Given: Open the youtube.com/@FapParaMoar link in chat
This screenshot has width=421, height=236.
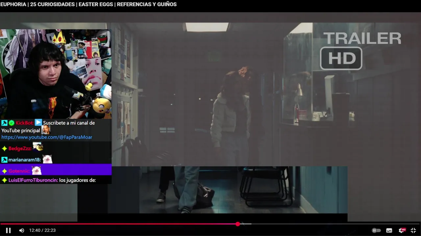Looking at the screenshot, I should coord(47,137).
